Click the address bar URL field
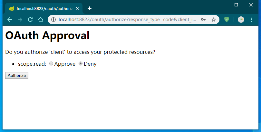Screen dimensions: 261x132 click(127, 20)
